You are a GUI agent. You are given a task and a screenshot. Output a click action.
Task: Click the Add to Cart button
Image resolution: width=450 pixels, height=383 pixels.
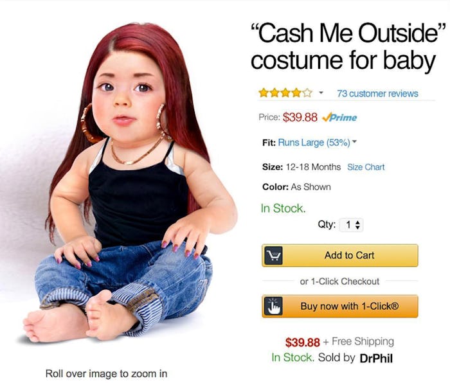click(x=340, y=255)
